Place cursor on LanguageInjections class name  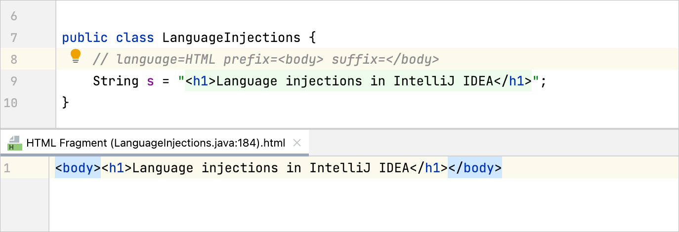pos(231,38)
